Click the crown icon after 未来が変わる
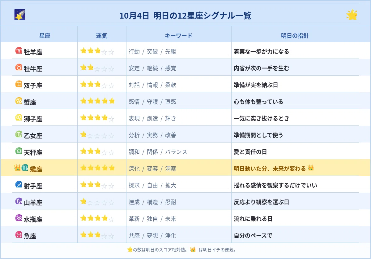 (x=311, y=168)
